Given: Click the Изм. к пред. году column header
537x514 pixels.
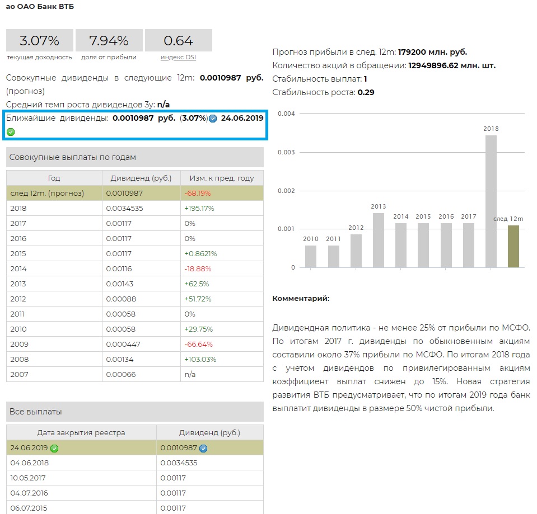Looking at the screenshot, I should pyautogui.click(x=221, y=178).
